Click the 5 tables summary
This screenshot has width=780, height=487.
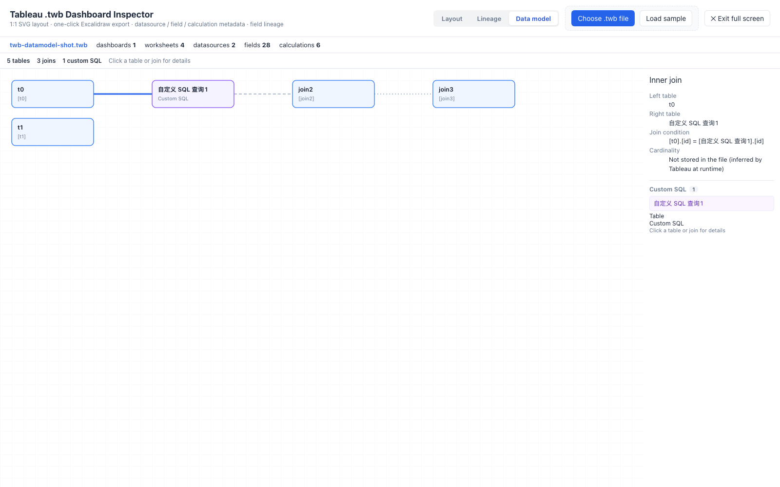coord(19,61)
